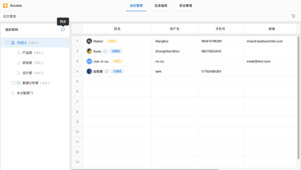Viewport: 301px width, 170px height.
Task: Click the orange Access logo icon
Action: click(5, 5)
